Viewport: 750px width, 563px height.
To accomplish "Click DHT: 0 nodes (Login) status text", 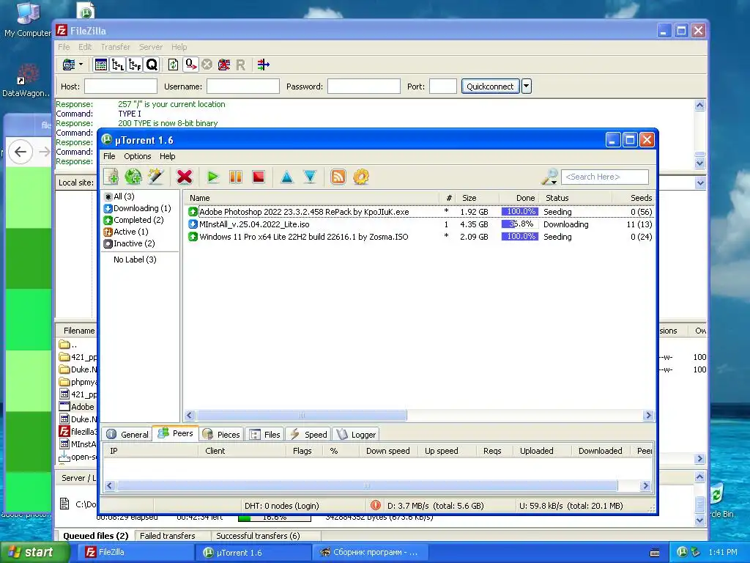I will click(282, 506).
